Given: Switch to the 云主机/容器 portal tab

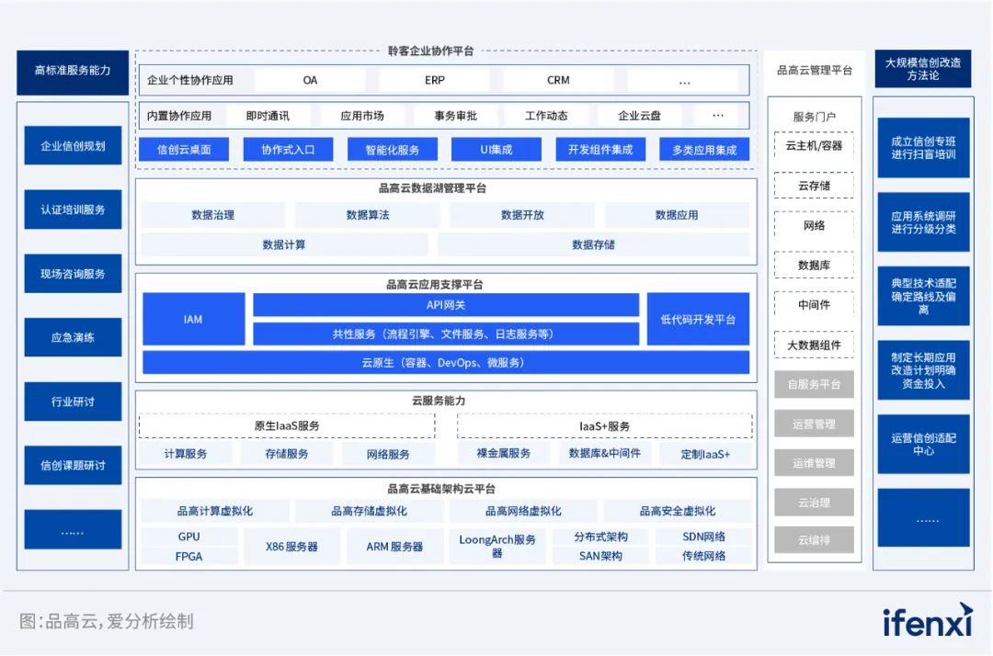Looking at the screenshot, I should 814,145.
